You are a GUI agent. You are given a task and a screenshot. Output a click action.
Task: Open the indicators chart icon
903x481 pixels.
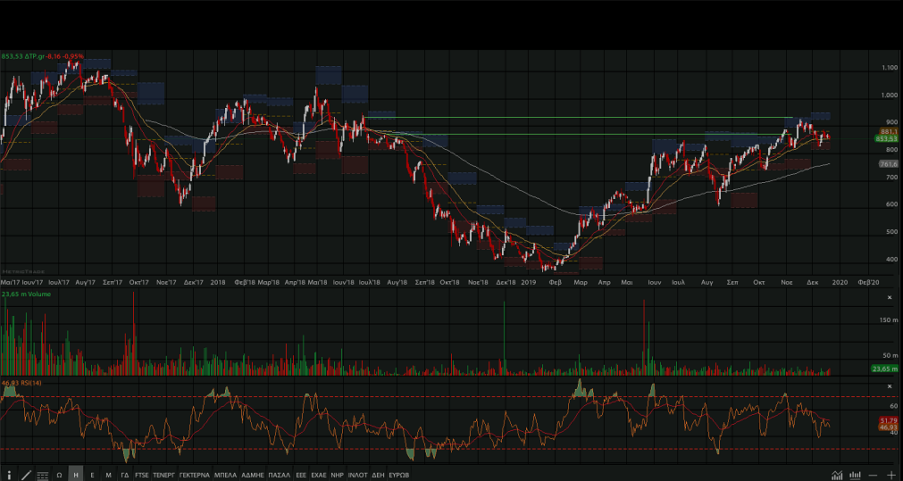click(x=837, y=475)
